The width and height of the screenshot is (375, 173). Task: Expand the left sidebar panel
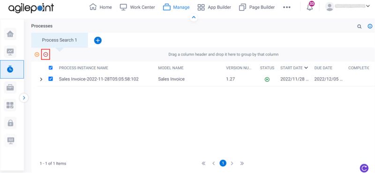[x=24, y=98]
